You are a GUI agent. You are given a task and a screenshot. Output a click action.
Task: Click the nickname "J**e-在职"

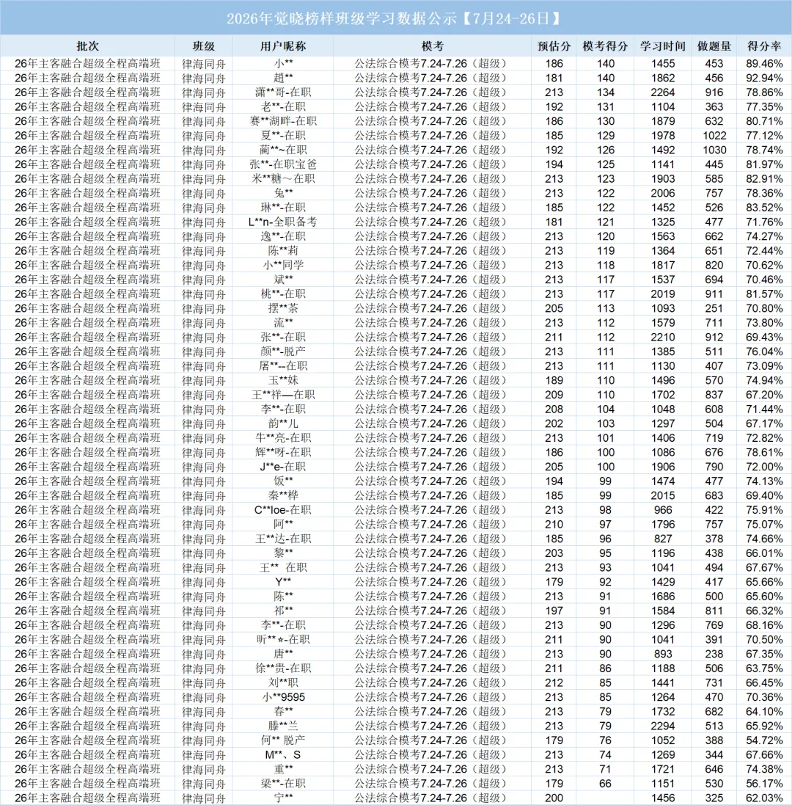click(283, 467)
